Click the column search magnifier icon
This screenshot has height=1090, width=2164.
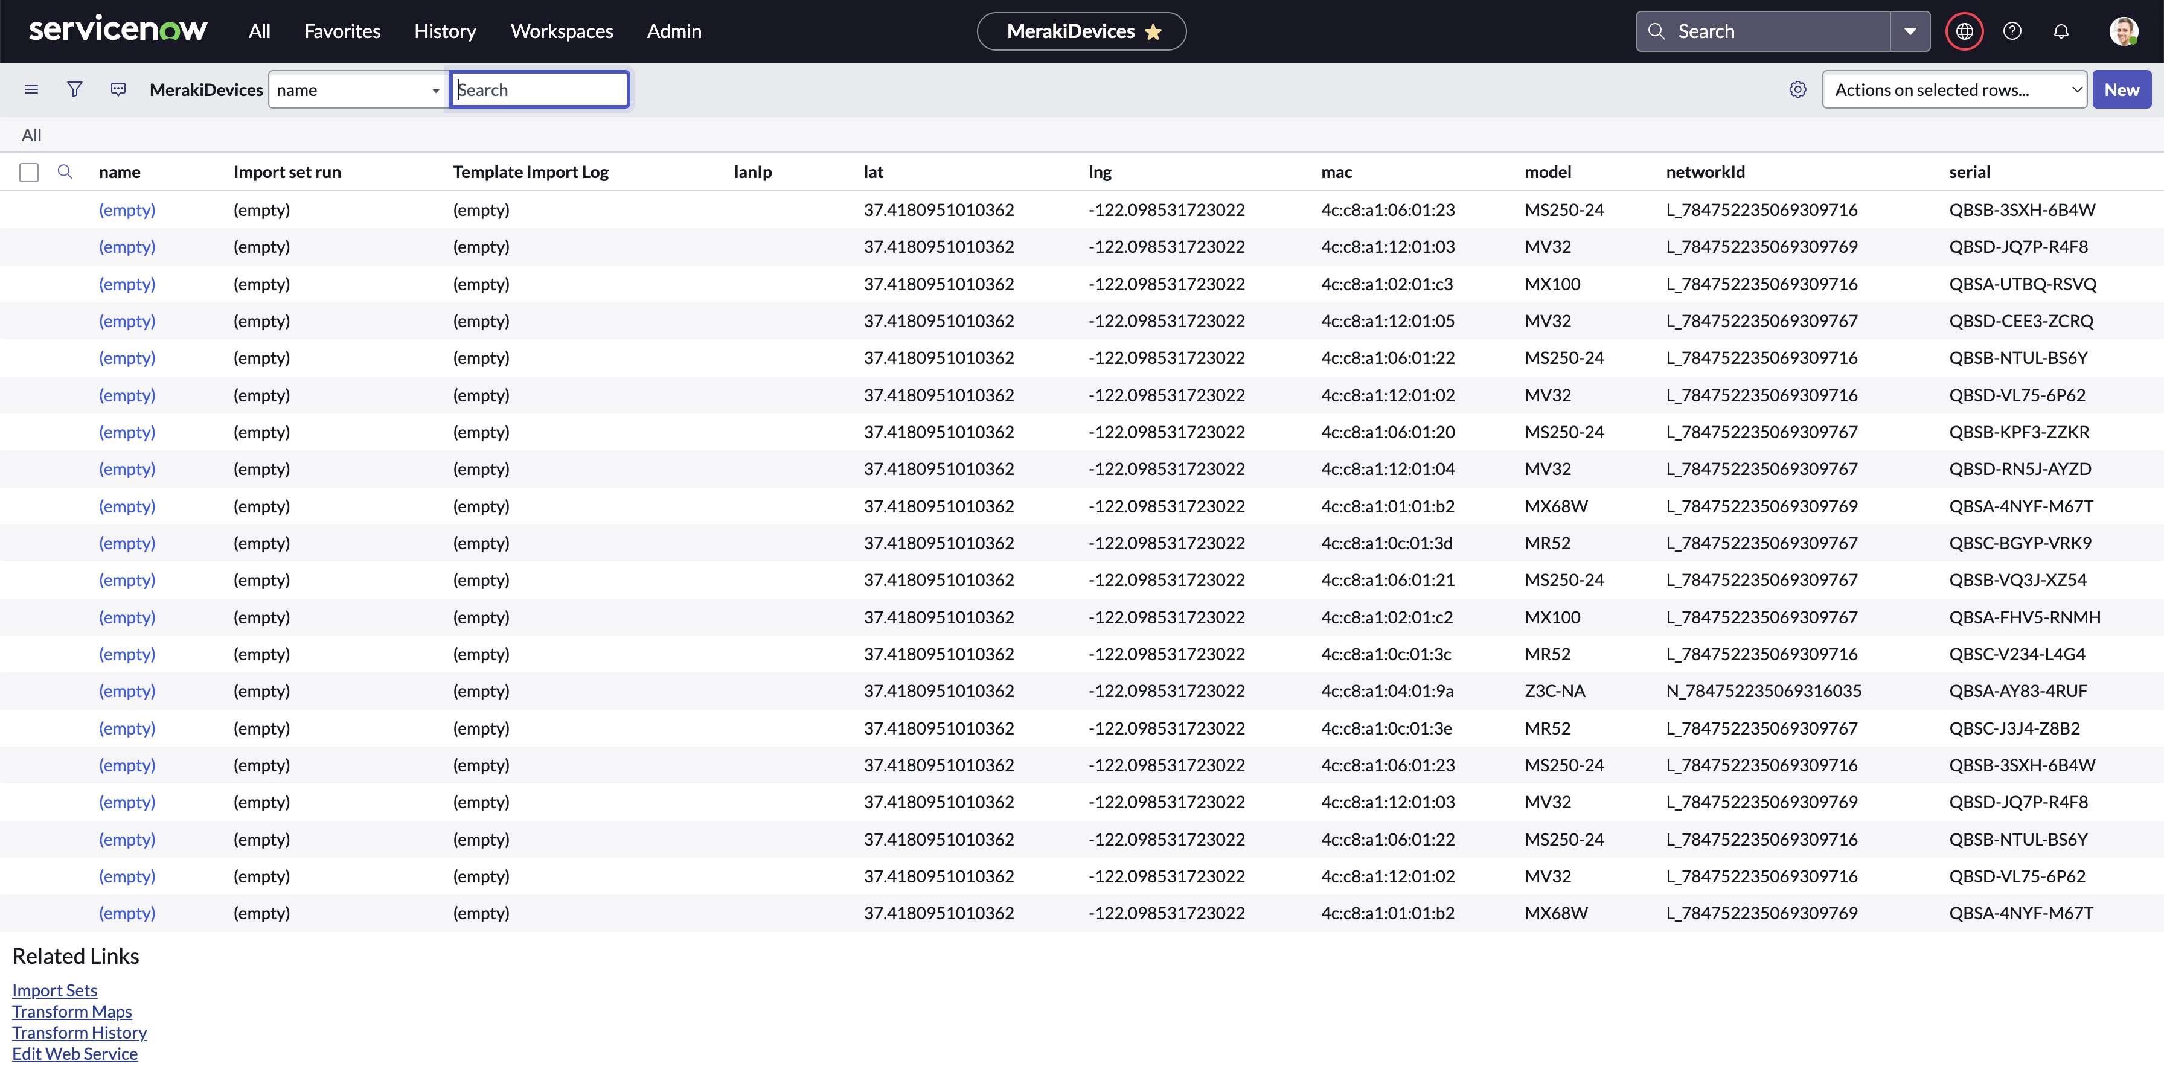coord(66,171)
